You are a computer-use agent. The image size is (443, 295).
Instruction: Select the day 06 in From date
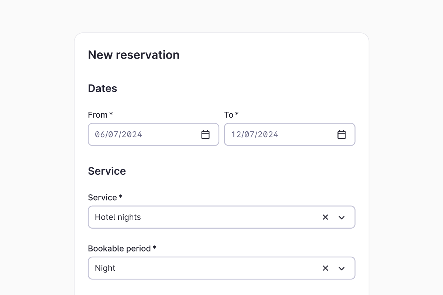click(x=100, y=135)
